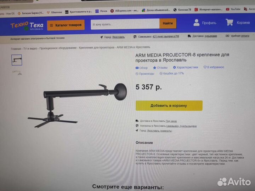
Task: Select the first product thumbnail
Action: [x=17, y=60]
